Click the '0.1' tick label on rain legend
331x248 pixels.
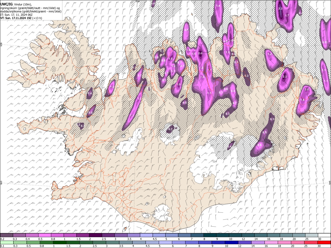[x=2, y=246]
